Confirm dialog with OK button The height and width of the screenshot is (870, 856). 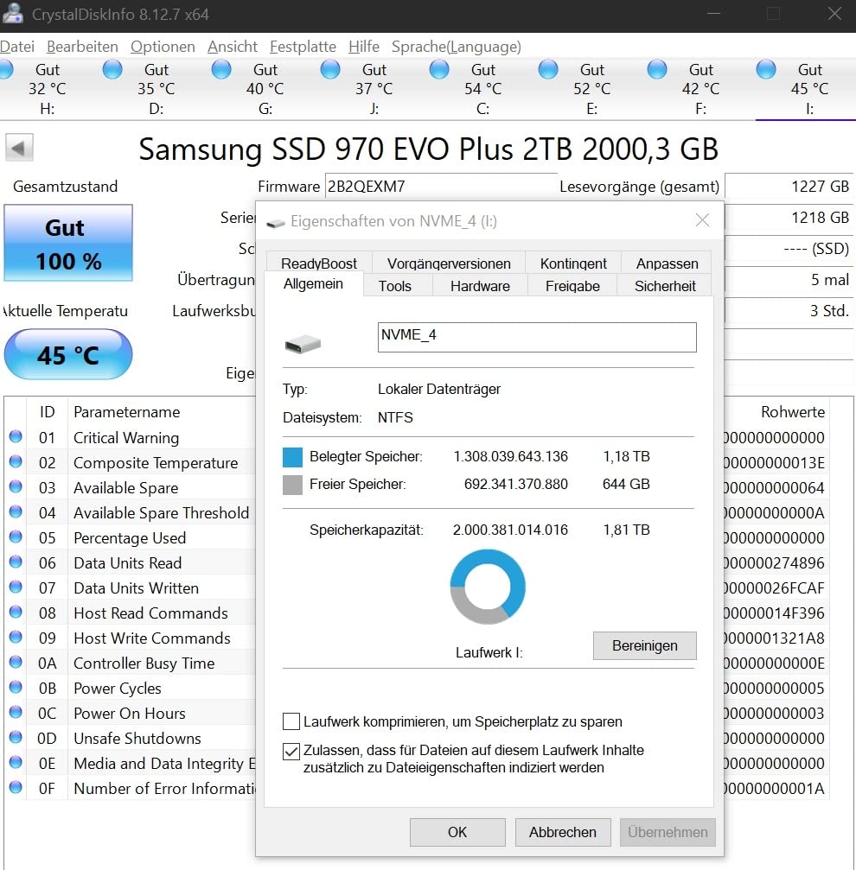point(457,832)
